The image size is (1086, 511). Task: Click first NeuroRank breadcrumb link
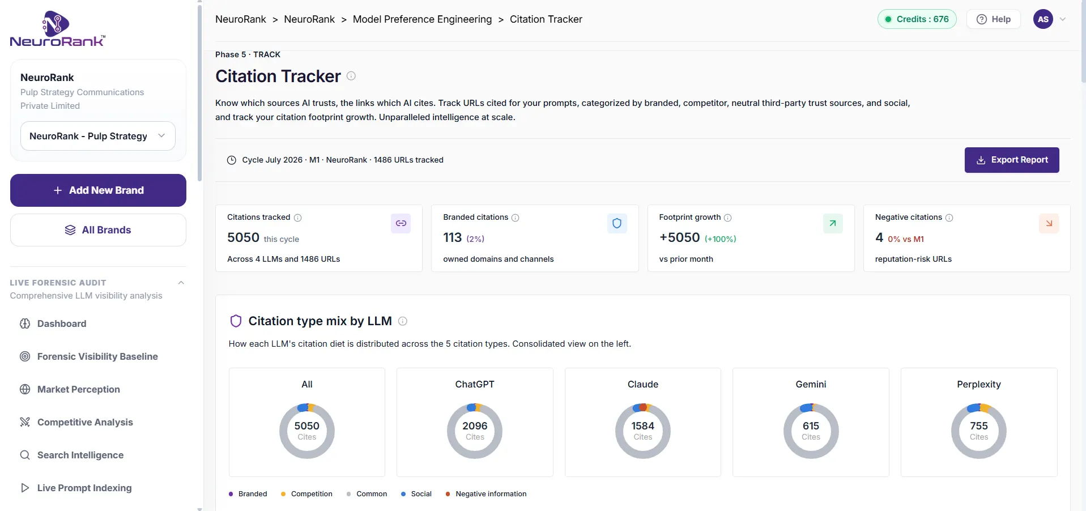(240, 19)
